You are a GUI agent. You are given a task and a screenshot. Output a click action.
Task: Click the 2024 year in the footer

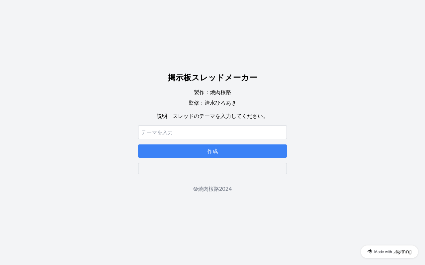pyautogui.click(x=225, y=189)
